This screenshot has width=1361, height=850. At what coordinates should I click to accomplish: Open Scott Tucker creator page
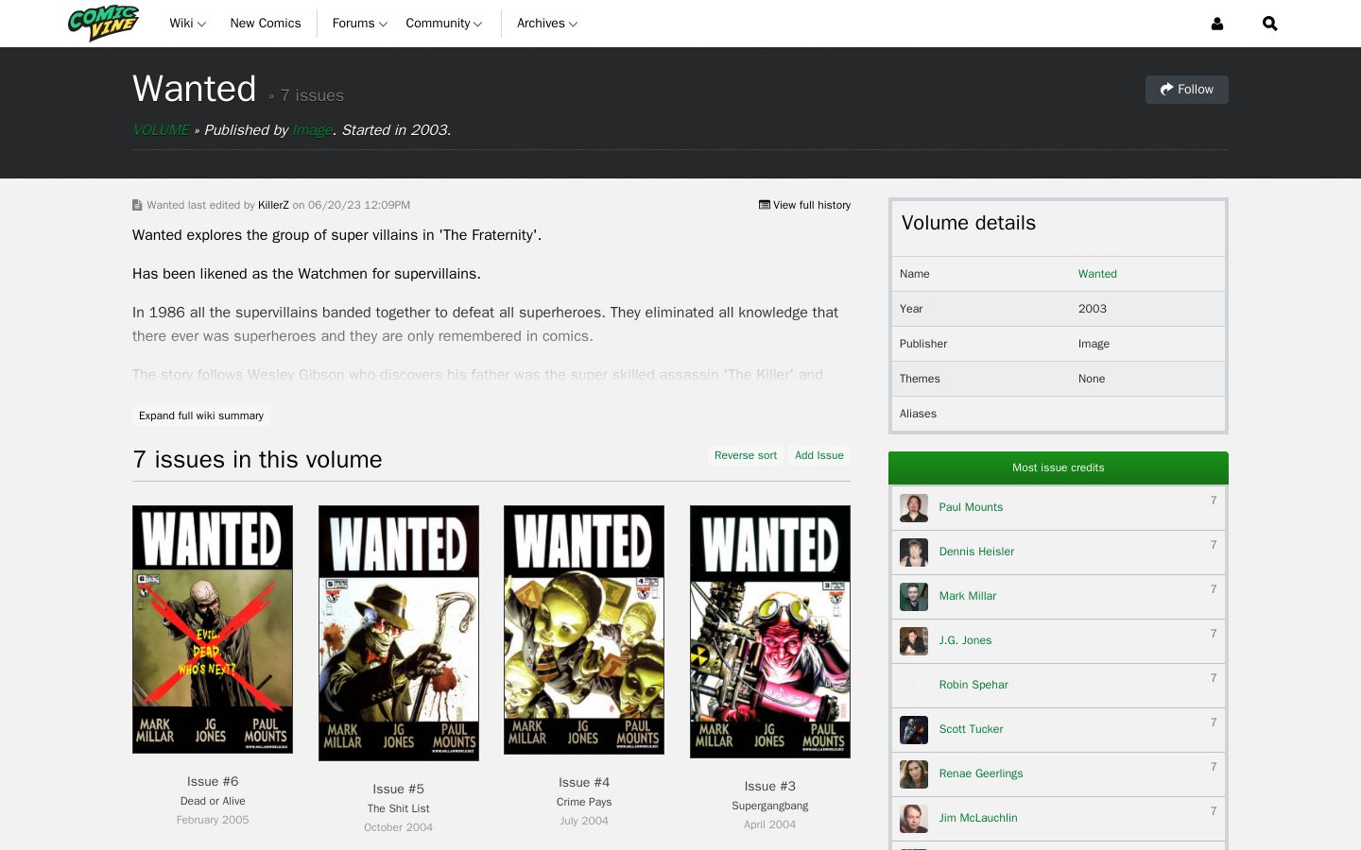pos(971,729)
